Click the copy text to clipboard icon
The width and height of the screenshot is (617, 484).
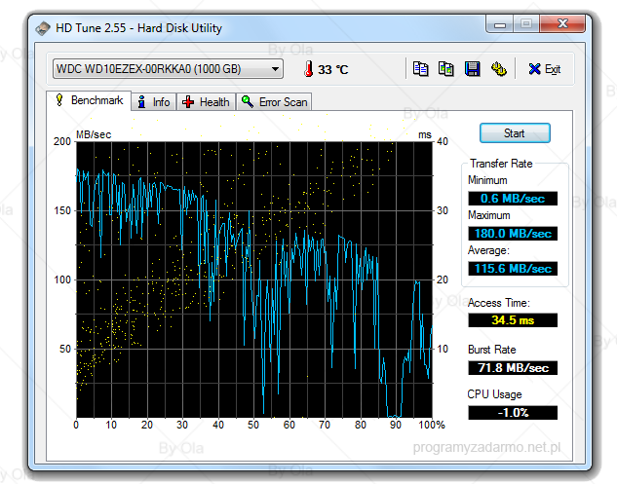point(420,69)
